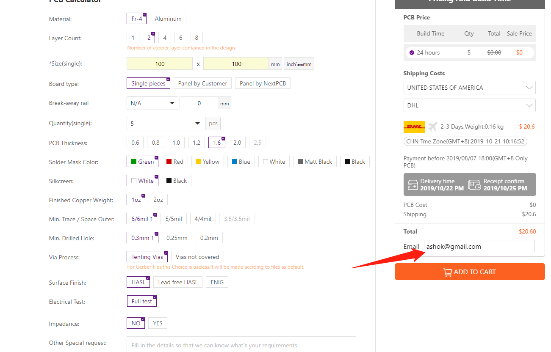Select Vias not covered option
Image resolution: width=551 pixels, height=352 pixels.
[x=197, y=257]
